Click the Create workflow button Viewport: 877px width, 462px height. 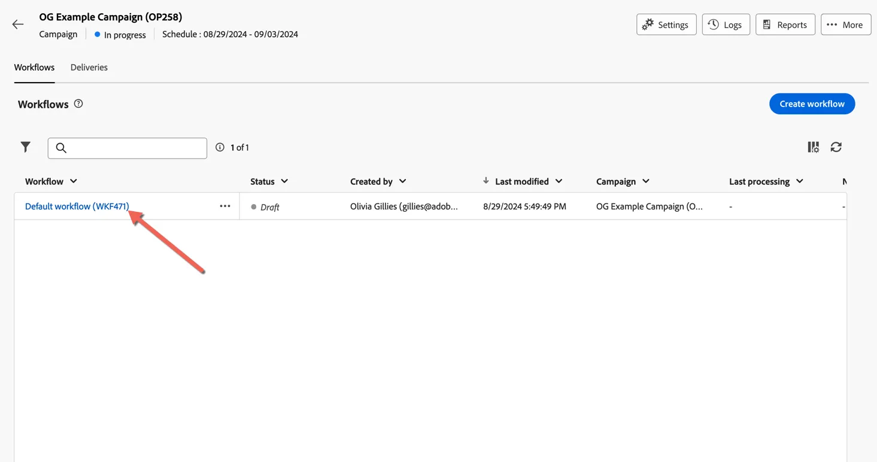tap(812, 104)
